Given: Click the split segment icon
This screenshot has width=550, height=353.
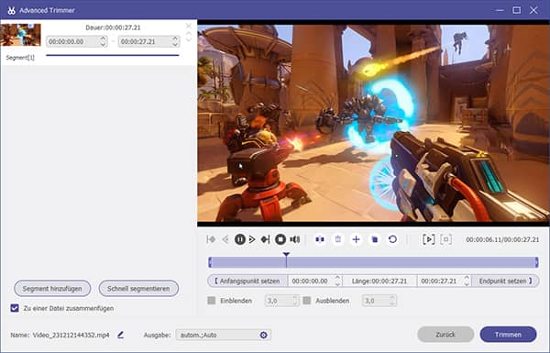Looking at the screenshot, I should 320,239.
